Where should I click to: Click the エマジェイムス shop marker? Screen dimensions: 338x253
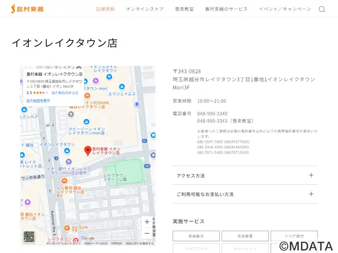[x=122, y=87]
